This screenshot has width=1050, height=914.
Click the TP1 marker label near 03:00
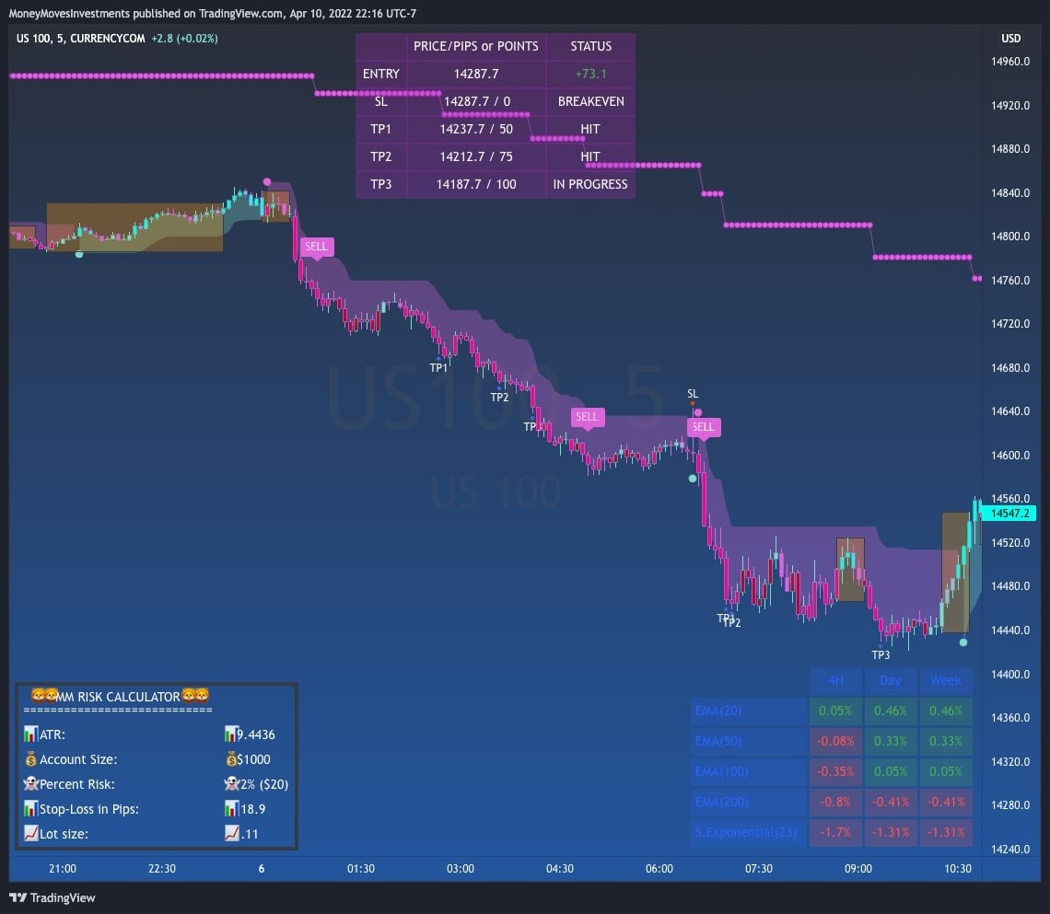point(438,367)
